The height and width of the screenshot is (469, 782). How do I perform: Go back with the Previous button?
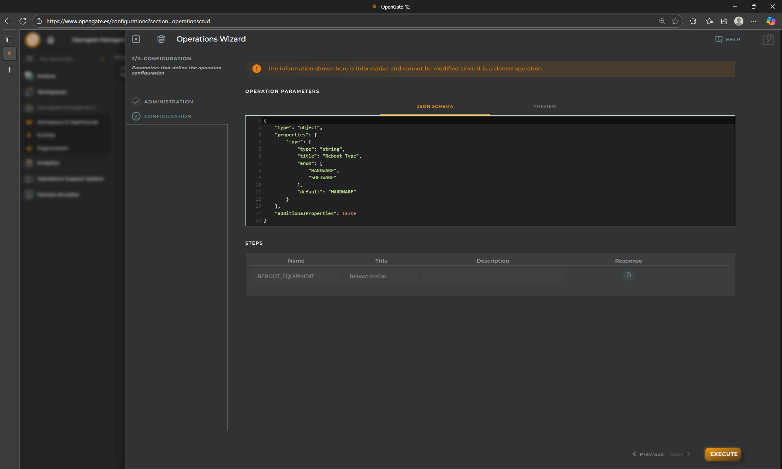[648, 454]
